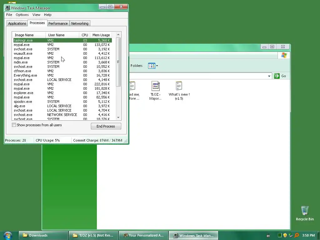Select the taskmgr.exe process row
Screen dimensions: 320x240
[62, 40]
